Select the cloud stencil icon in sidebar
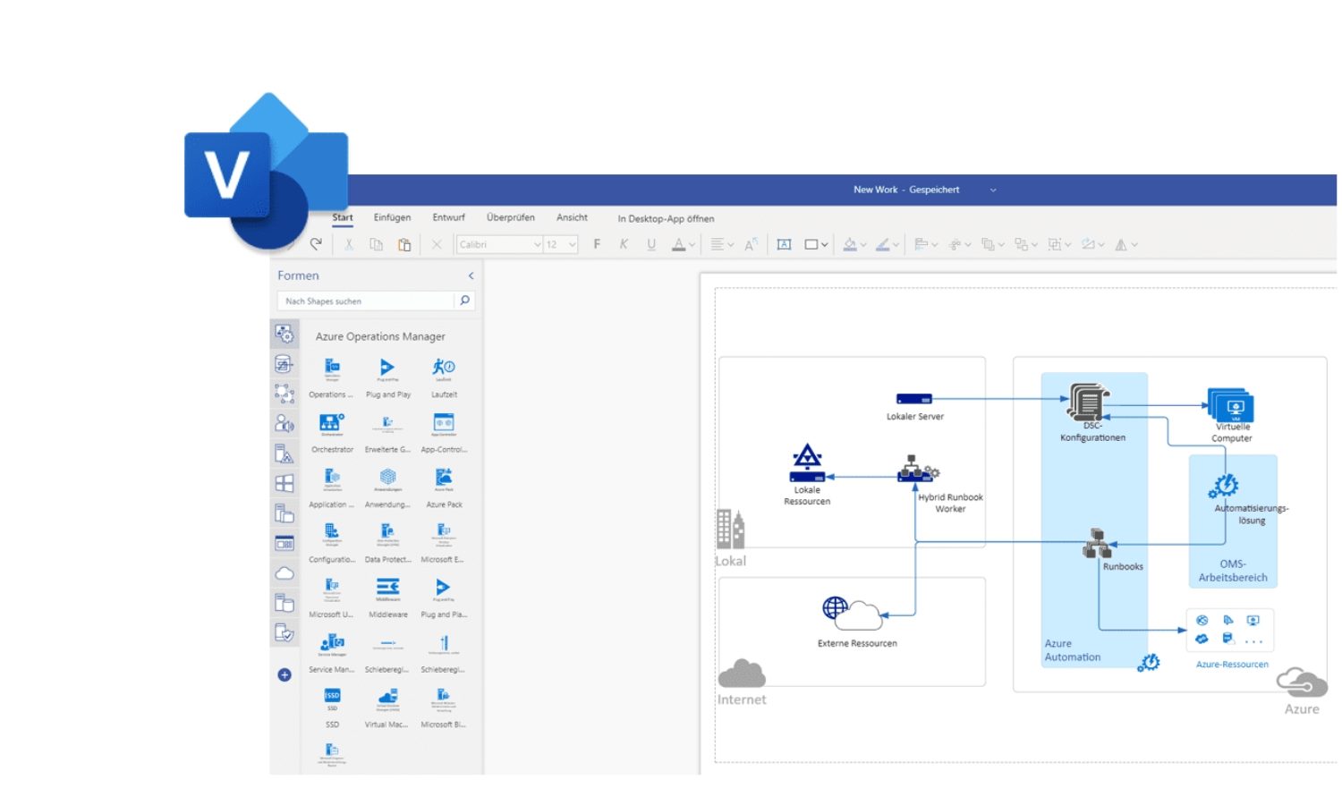The image size is (1342, 805). click(285, 573)
